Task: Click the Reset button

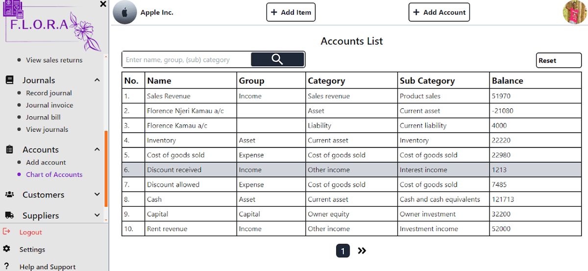Action: (559, 60)
